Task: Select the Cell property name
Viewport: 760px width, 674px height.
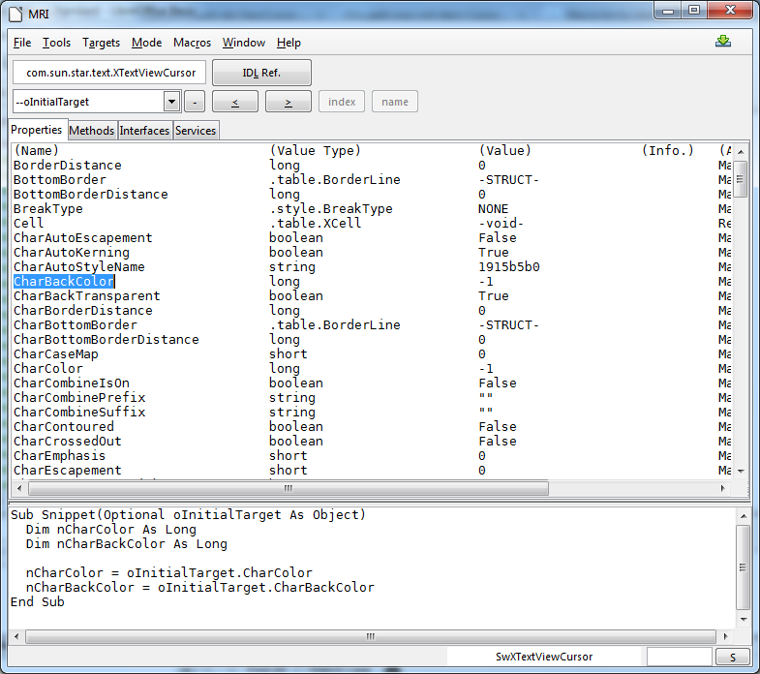Action: coord(29,224)
